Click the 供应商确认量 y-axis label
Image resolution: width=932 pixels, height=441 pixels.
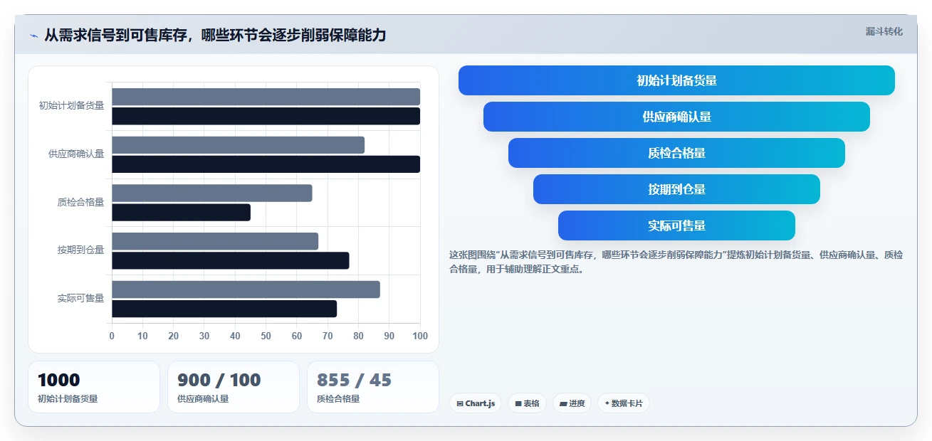(x=76, y=154)
